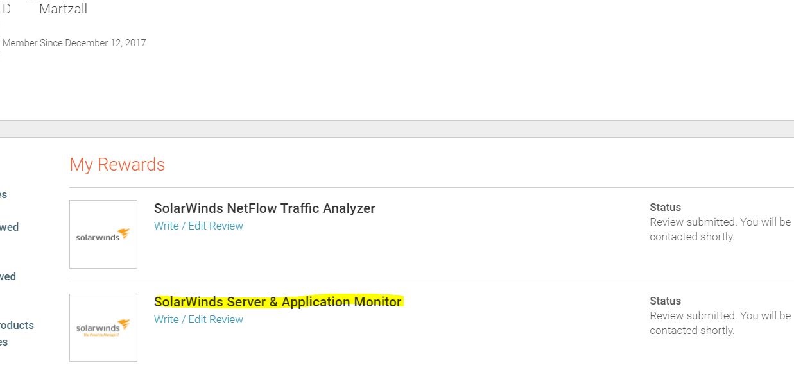Screen dimensions: 794x368
Task: Click review submitted message for NetFlow Traffic Analyzer
Action: 720,230
